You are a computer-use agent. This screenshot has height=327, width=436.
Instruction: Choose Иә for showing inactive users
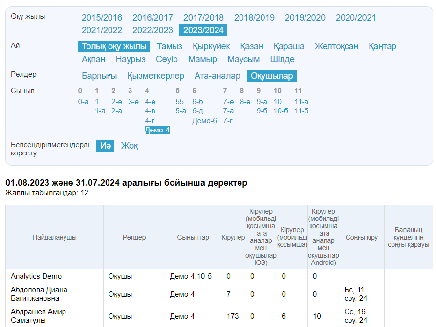click(105, 146)
